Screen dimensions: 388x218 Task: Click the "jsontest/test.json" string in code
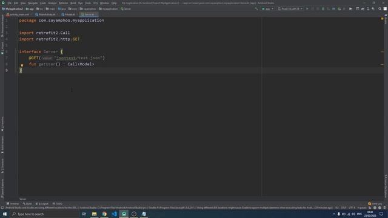(78, 58)
